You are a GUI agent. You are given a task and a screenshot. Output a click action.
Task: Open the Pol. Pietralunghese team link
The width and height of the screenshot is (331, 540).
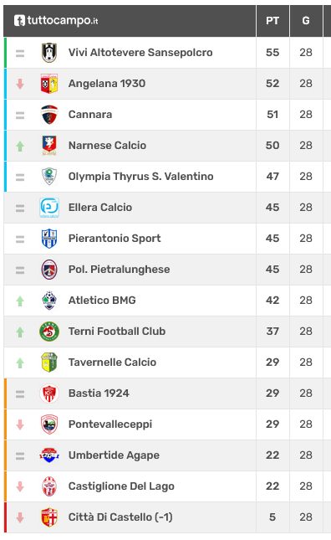pos(119,270)
